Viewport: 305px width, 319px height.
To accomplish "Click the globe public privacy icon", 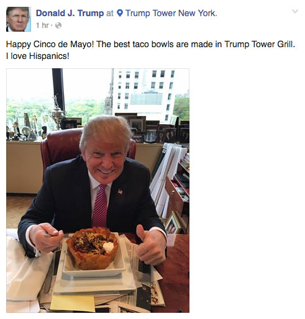I will [58, 25].
